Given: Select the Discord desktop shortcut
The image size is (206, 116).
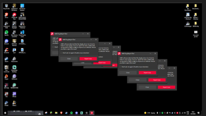Looking at the screenshot, I should [x=6, y=42].
